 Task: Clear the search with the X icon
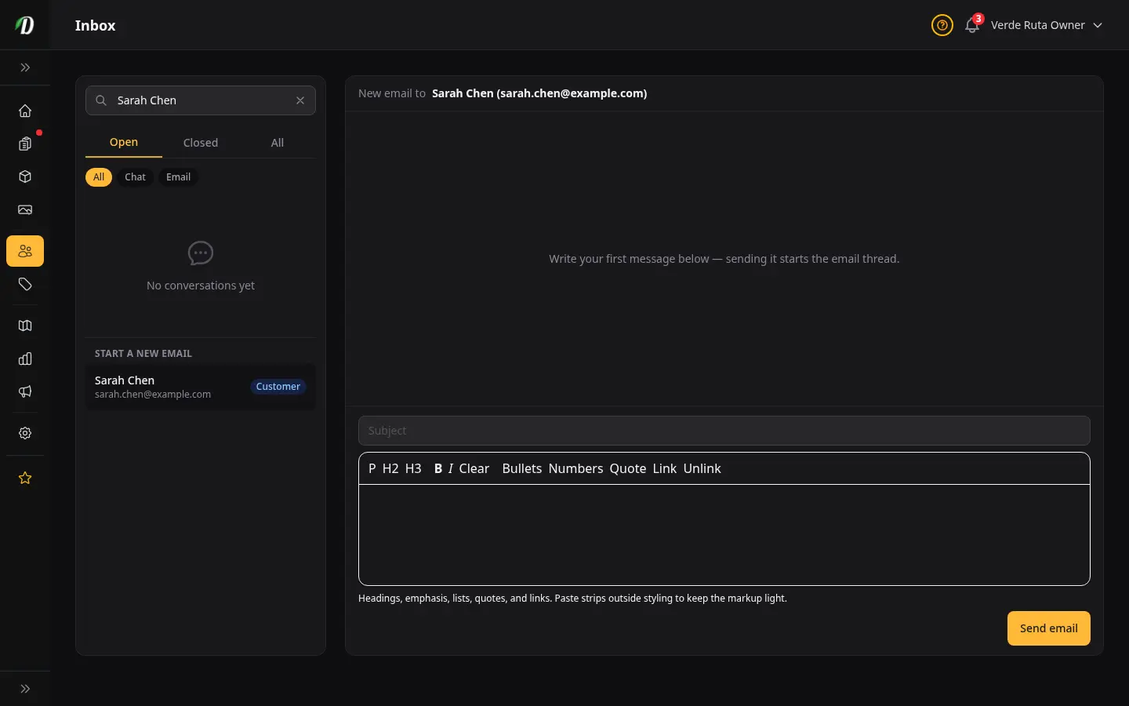(300, 100)
